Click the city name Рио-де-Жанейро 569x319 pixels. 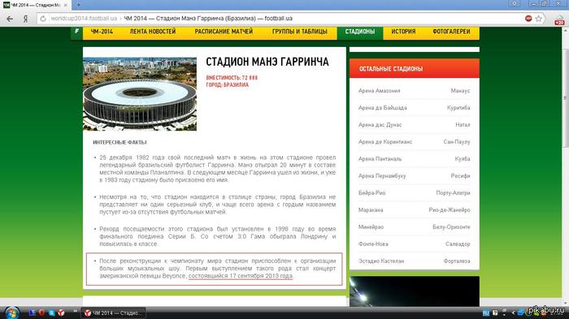(x=450, y=210)
